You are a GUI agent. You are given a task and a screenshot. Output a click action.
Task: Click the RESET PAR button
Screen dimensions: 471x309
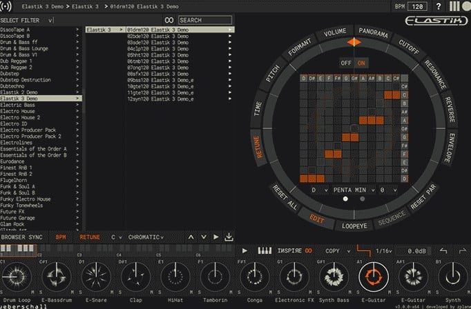click(x=423, y=197)
